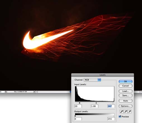The image size is (142, 123).
Task: Apply Auto levels adjustment
Action: [x=126, y=101]
